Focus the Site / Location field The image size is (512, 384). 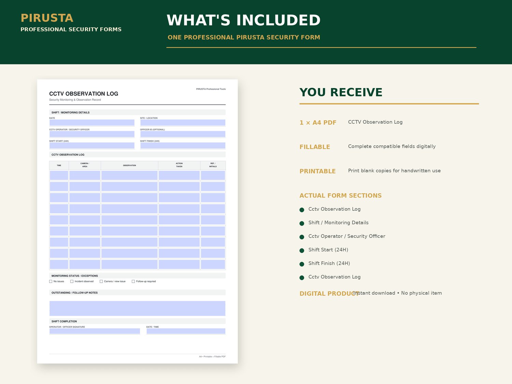[x=183, y=123]
